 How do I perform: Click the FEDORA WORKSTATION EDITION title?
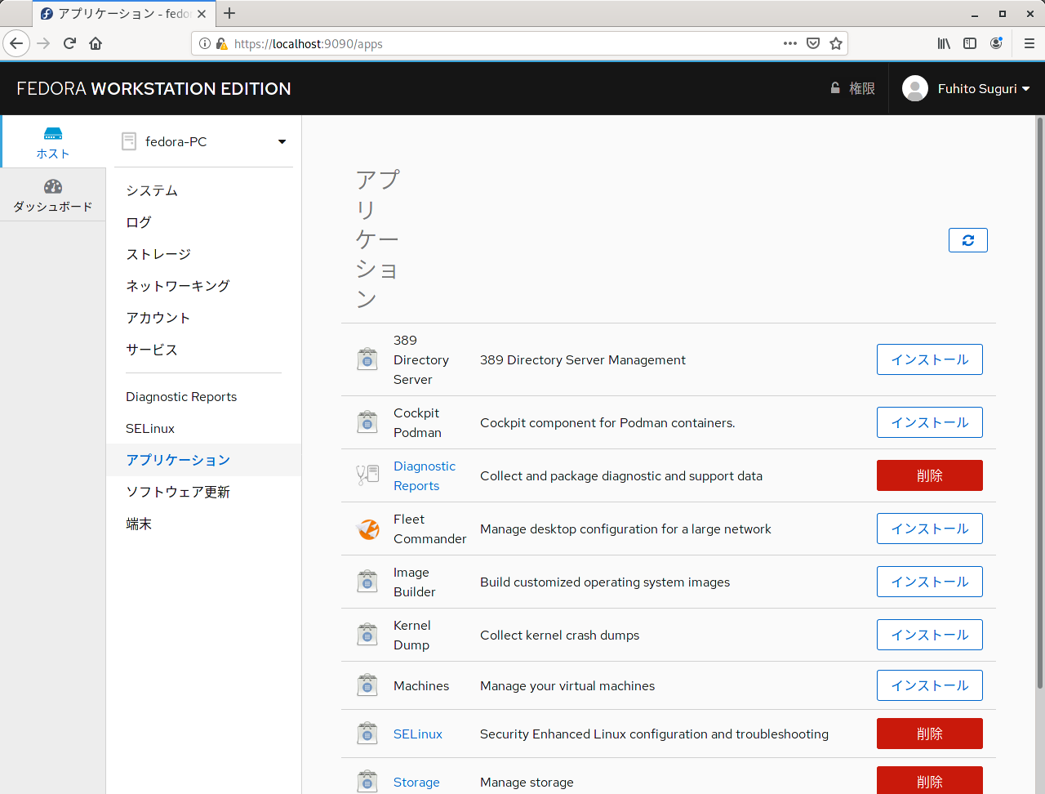[153, 88]
